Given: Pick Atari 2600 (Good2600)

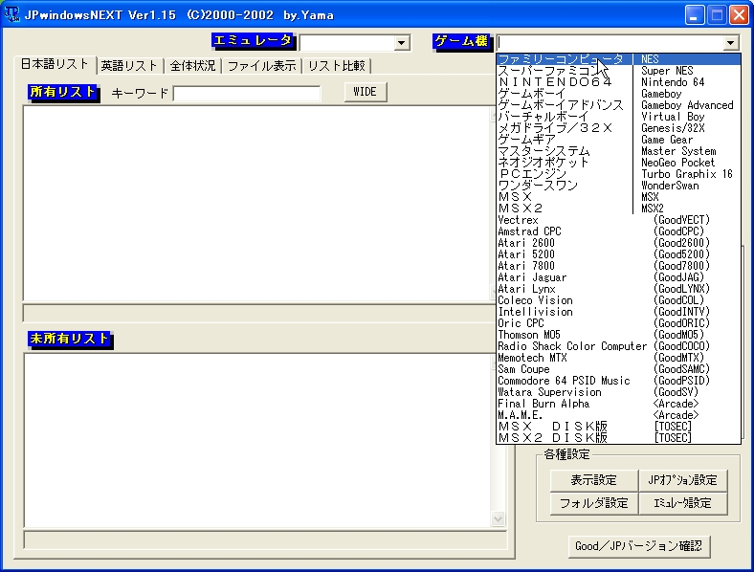Looking at the screenshot, I should 618,243.
